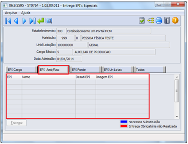Click the Estabelecimento Um Portal HCM field
The image size is (188, 144).
click(x=109, y=31)
